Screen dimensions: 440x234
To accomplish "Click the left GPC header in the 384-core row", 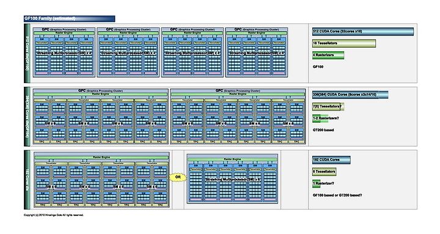I will click(101, 90).
